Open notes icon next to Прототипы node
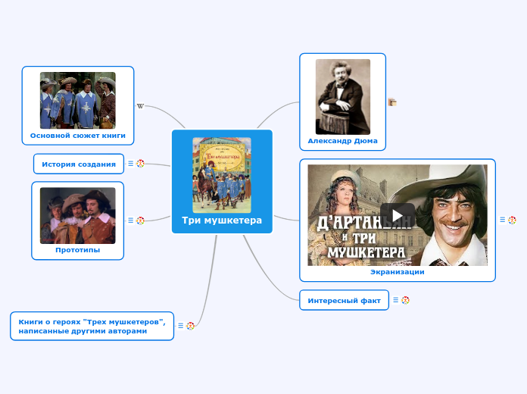The image size is (527, 394). 131,220
